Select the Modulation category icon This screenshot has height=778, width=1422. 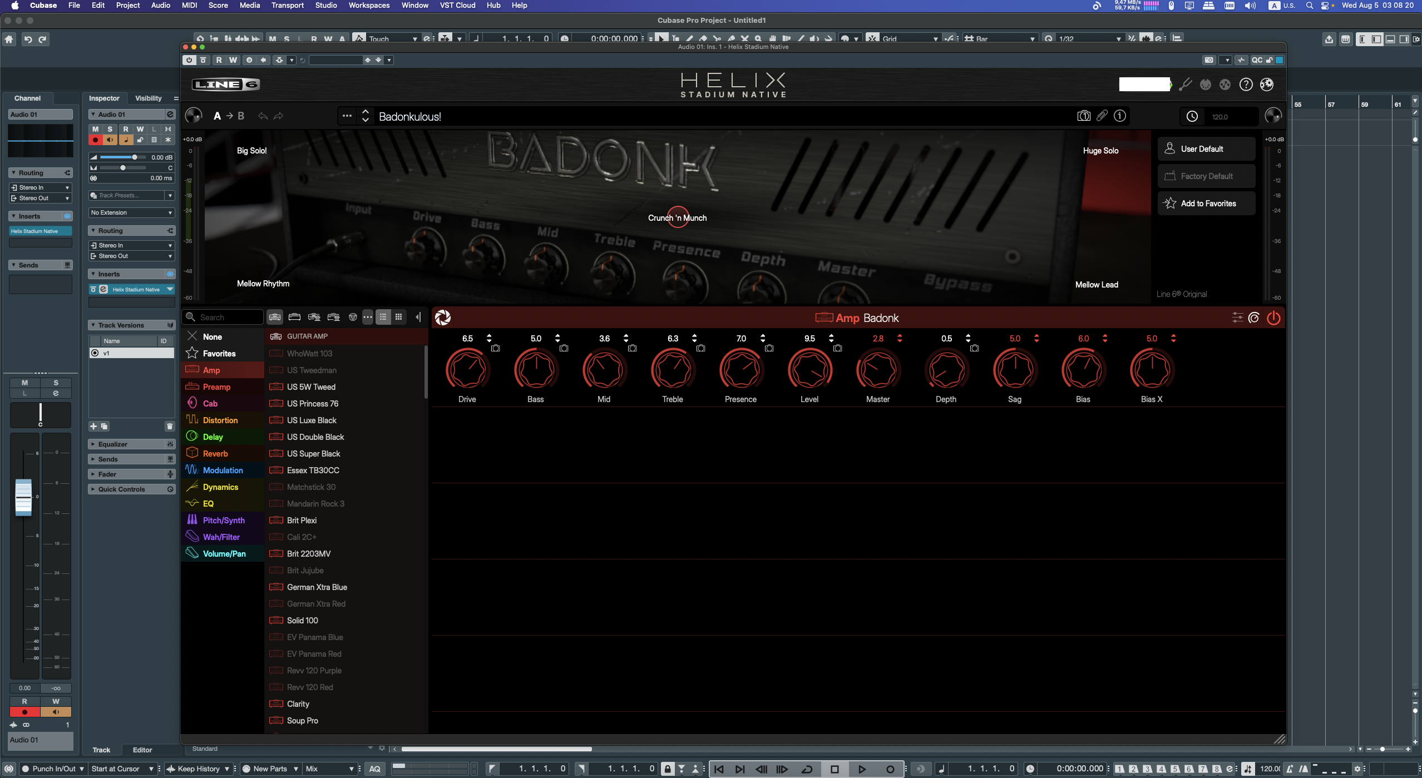pyautogui.click(x=192, y=470)
